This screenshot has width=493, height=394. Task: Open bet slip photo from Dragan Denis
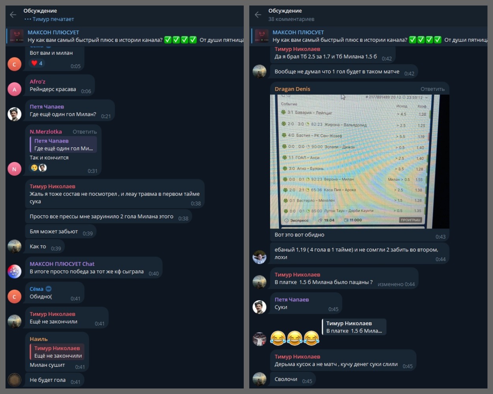point(360,162)
